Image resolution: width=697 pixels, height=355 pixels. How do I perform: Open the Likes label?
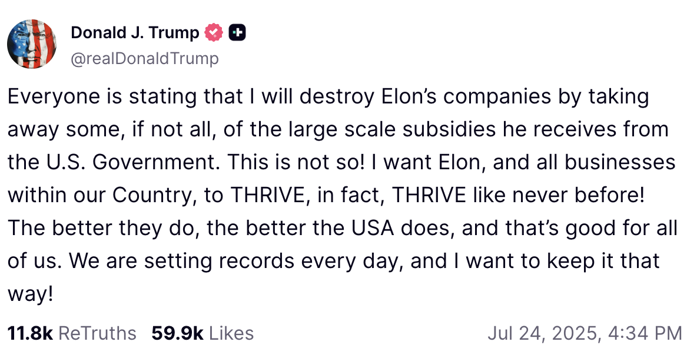coord(231,333)
